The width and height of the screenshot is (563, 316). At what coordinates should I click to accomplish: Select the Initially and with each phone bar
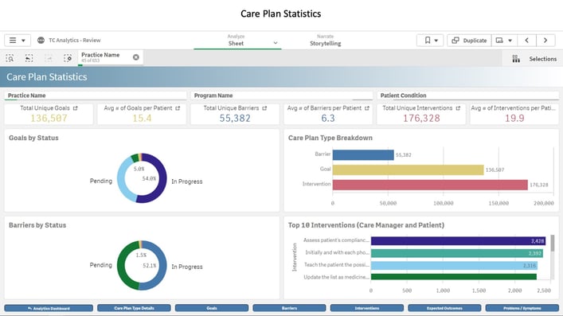click(457, 253)
